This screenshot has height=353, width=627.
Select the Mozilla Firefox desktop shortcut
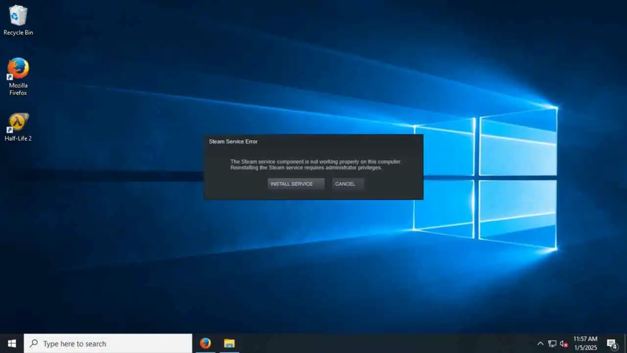18,76
